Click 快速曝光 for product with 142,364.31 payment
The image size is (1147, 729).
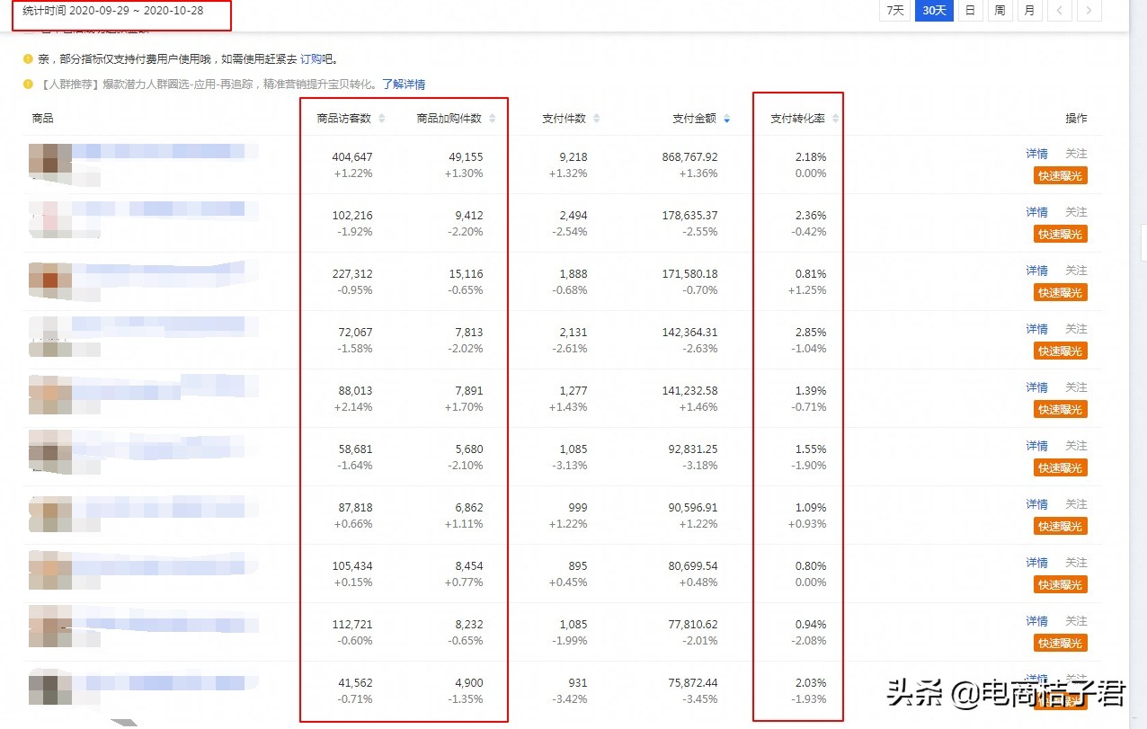(1060, 351)
